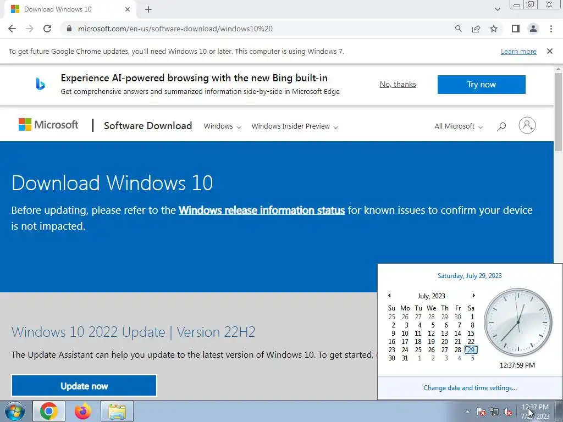Reload the page with the refresh icon
The width and height of the screenshot is (563, 422).
pos(47,29)
